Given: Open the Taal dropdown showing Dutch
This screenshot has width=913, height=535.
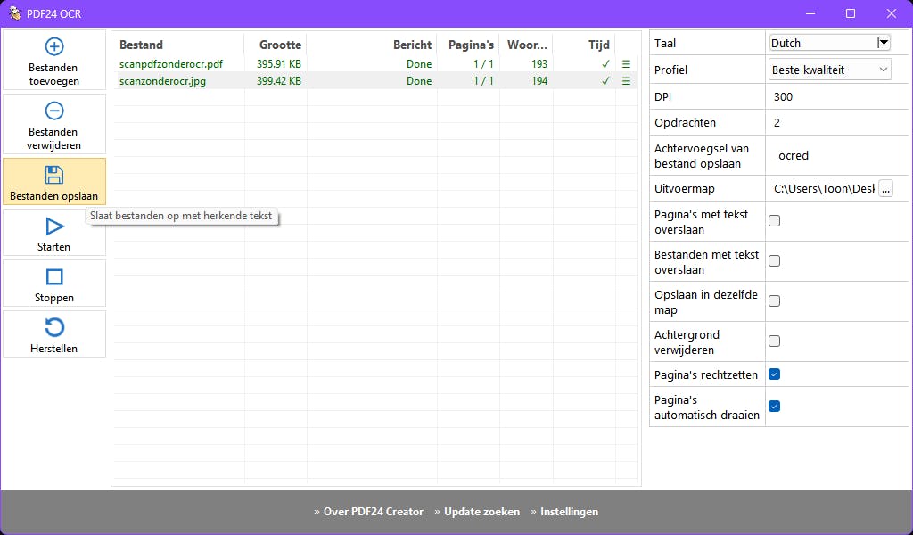Looking at the screenshot, I should coord(830,43).
